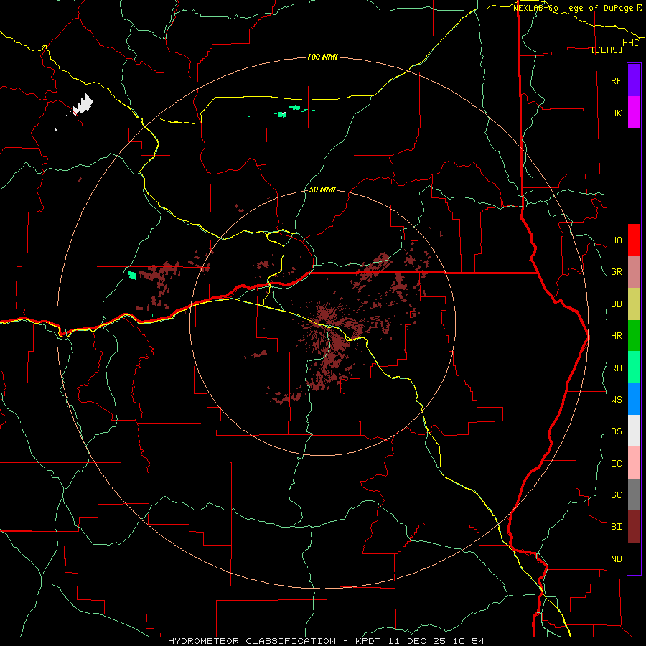Click the WS legend label
The image size is (646, 646).
[616, 399]
